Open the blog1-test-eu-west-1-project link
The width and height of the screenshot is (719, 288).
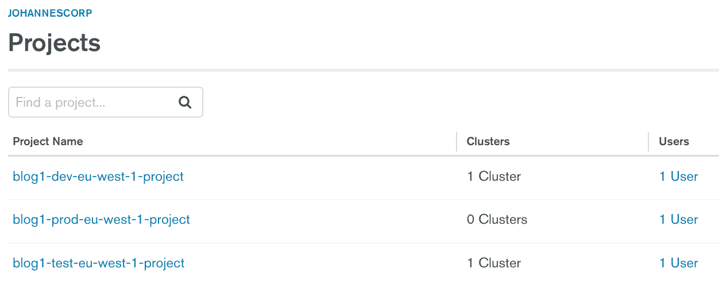point(99,263)
